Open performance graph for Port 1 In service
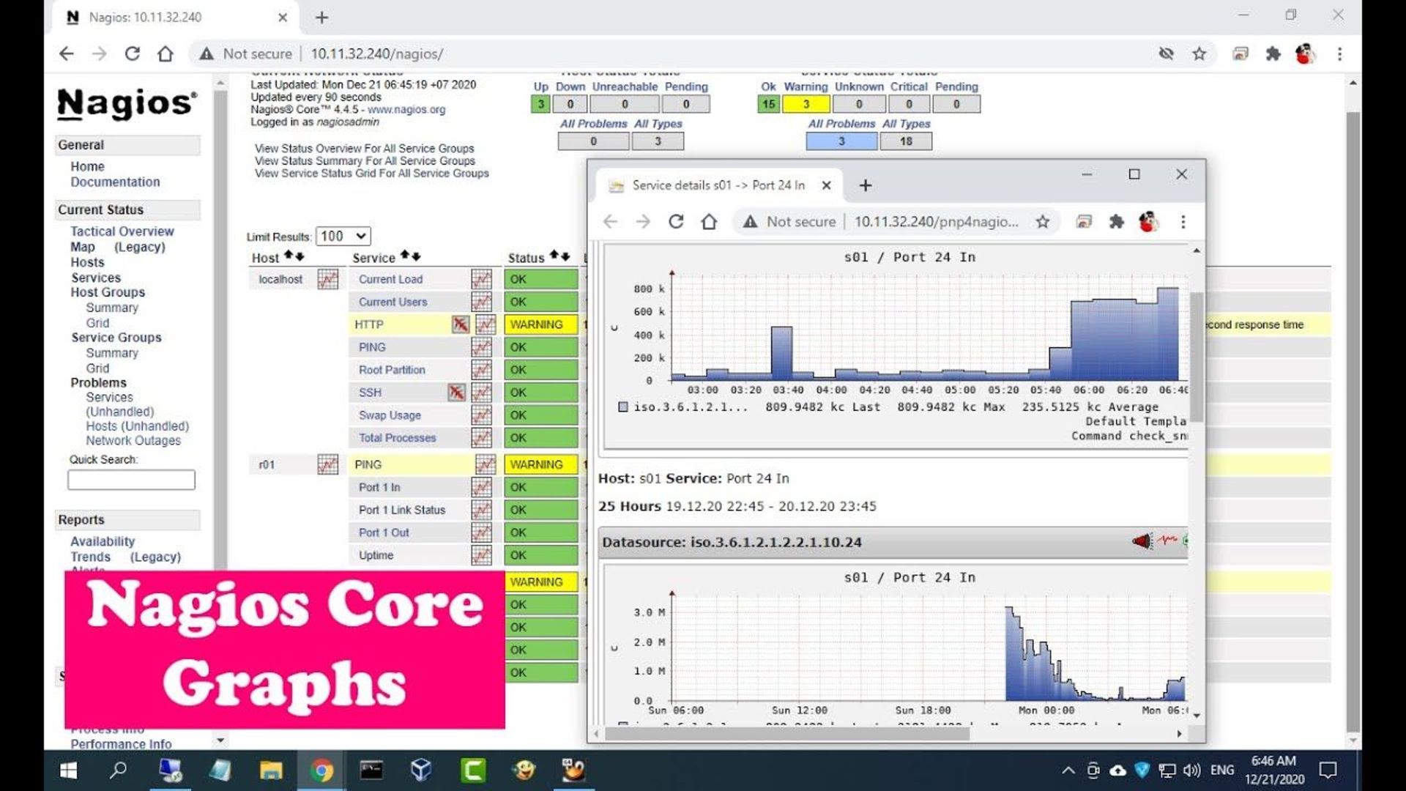The height and width of the screenshot is (791, 1406). point(481,487)
